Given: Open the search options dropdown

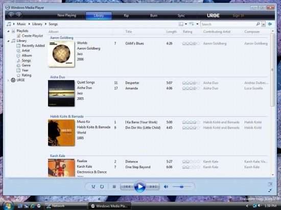Looking at the screenshot, I should (x=264, y=24).
